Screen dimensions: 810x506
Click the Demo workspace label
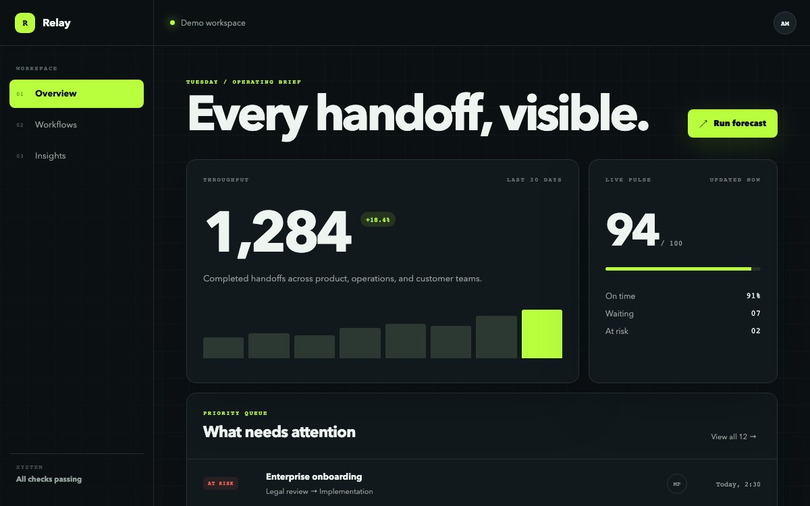[213, 23]
